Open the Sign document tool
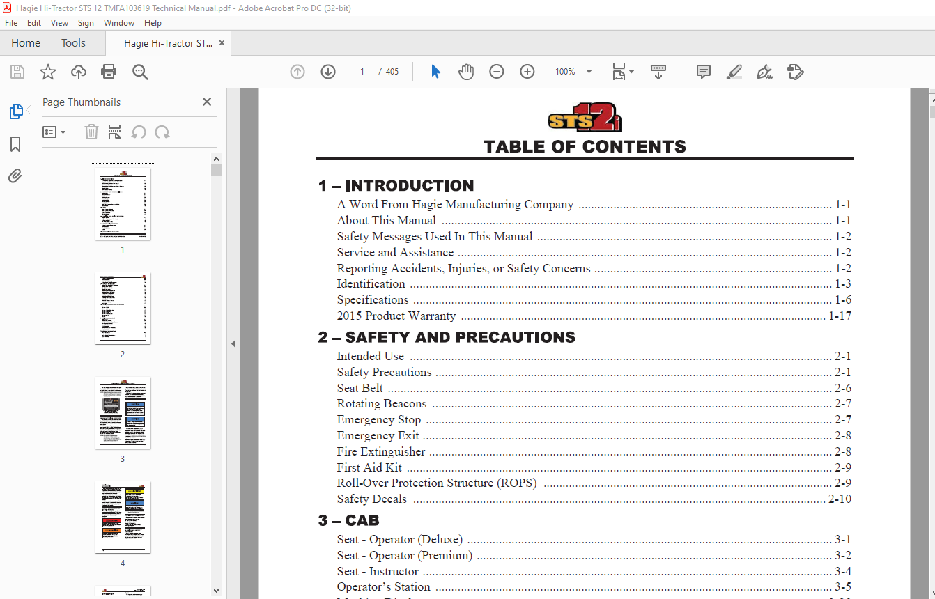The width and height of the screenshot is (935, 599). click(x=764, y=72)
